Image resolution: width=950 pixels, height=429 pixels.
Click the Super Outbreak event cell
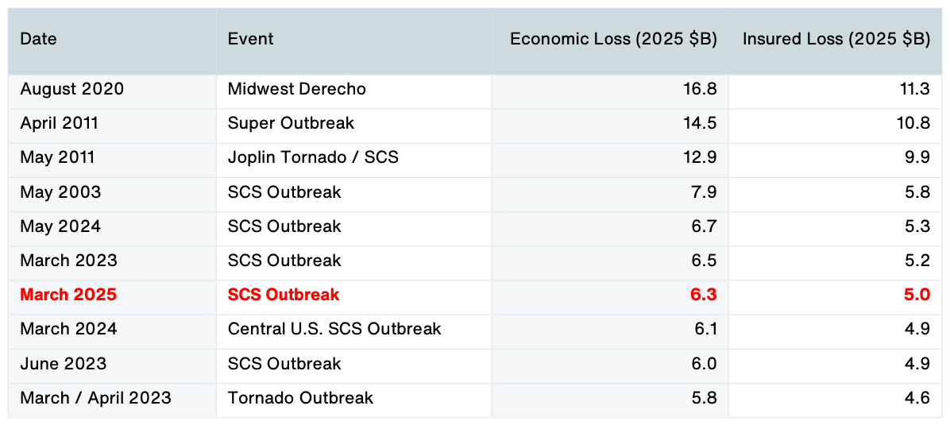pyautogui.click(x=291, y=123)
